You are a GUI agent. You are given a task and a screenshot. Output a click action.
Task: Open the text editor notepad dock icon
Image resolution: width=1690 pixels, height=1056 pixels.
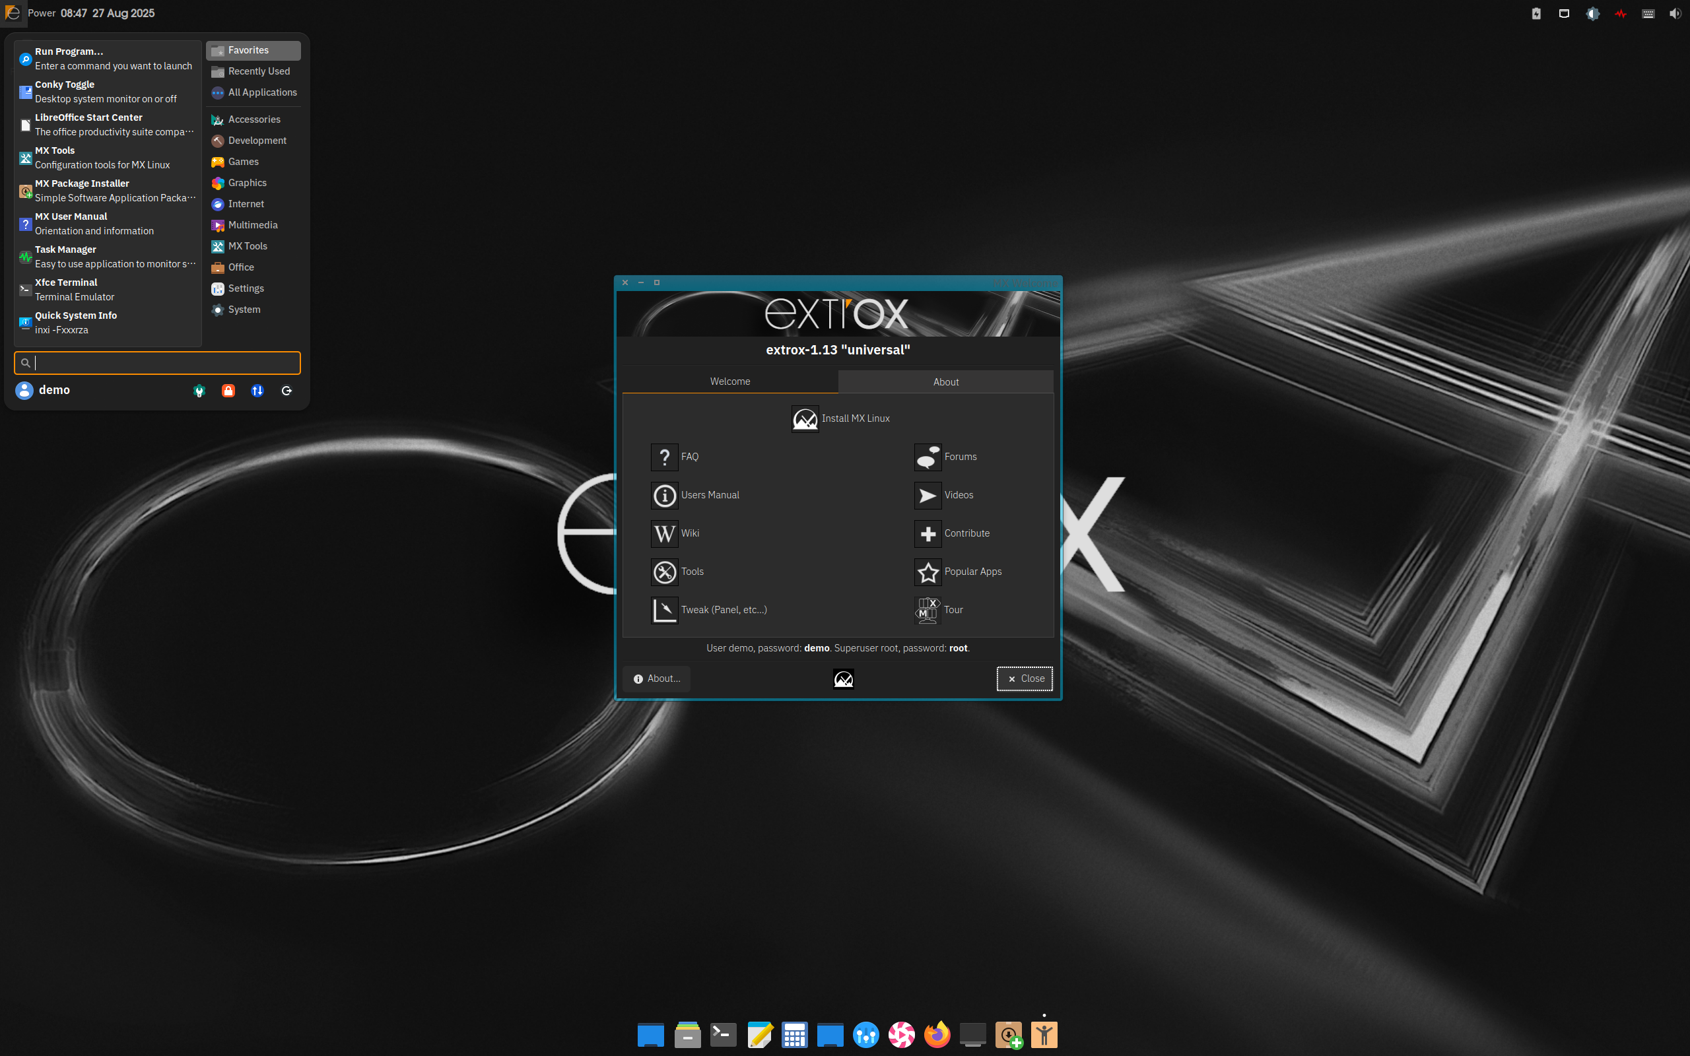click(x=759, y=1034)
